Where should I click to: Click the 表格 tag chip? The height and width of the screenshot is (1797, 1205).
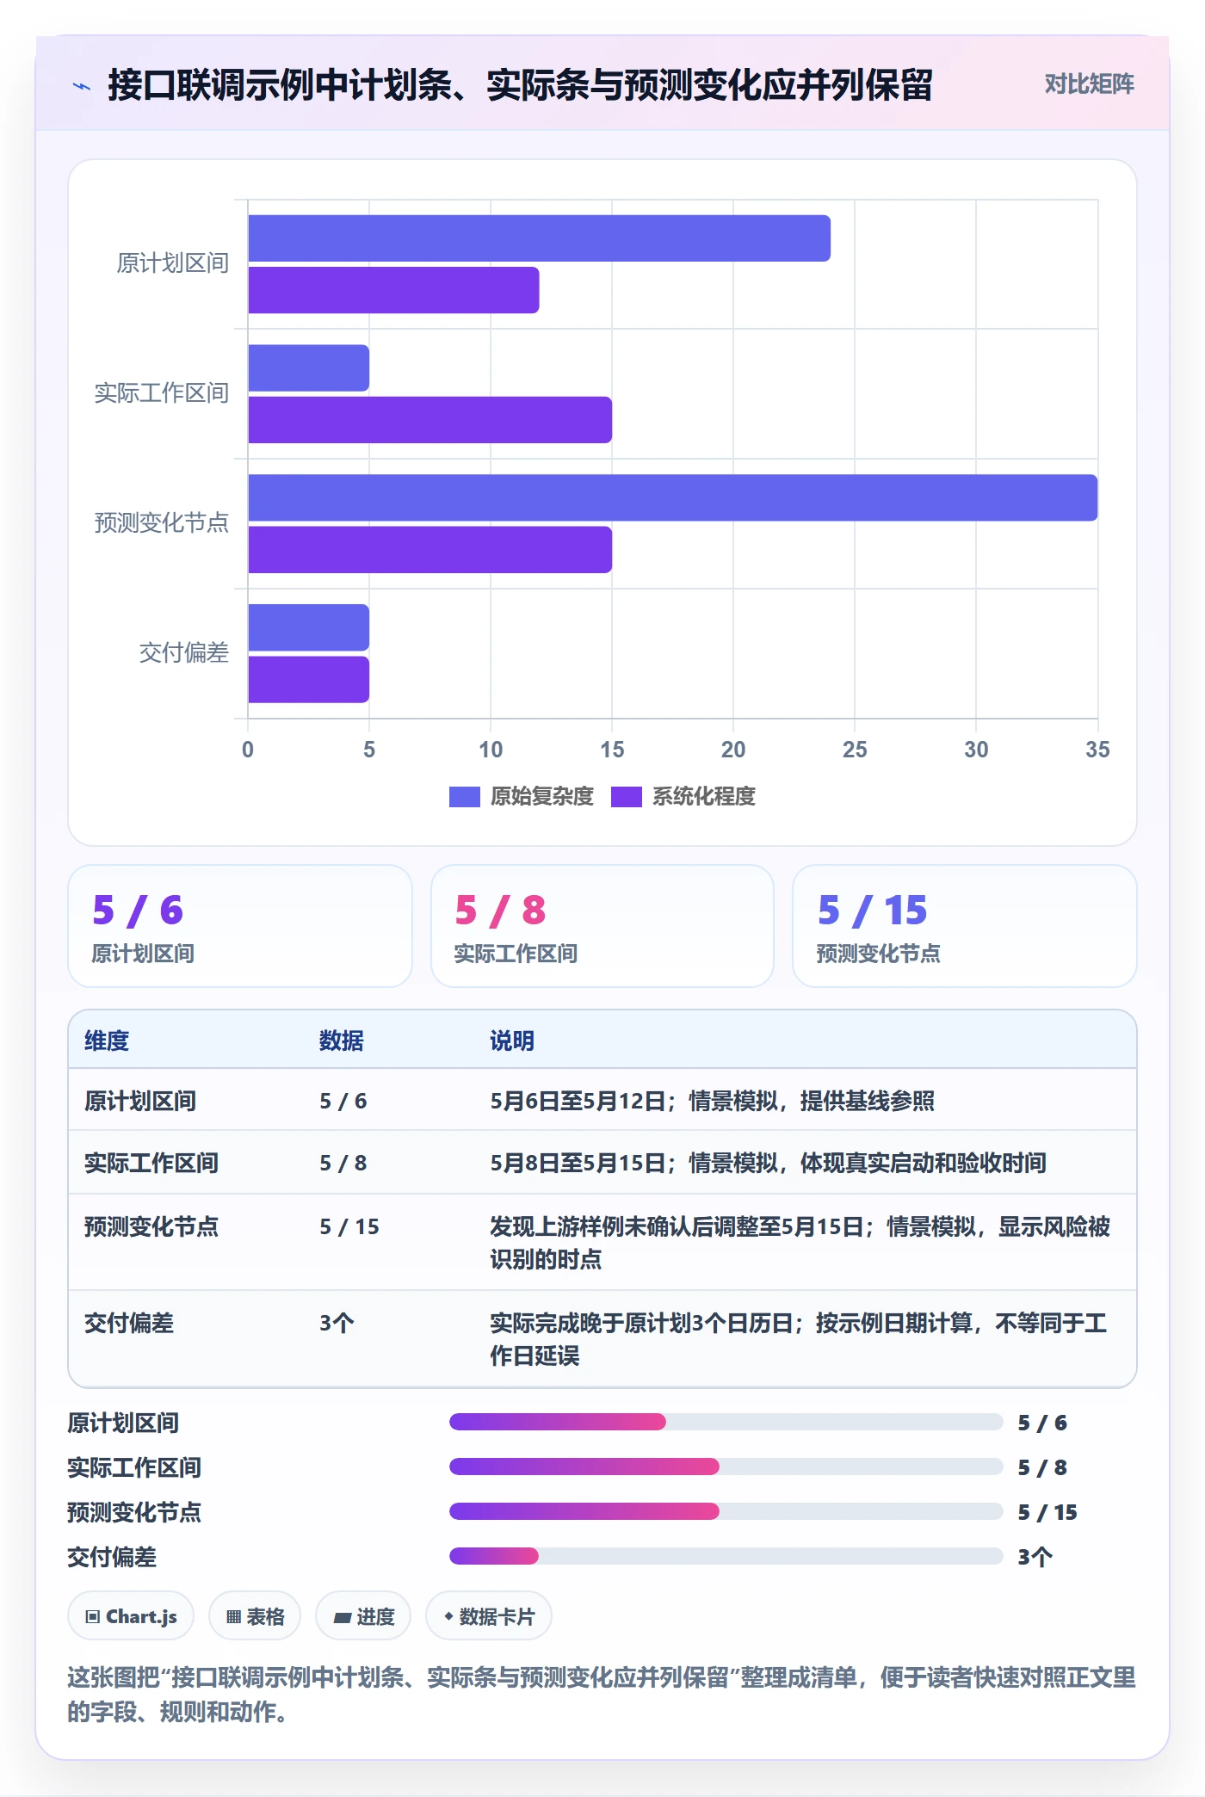(255, 1616)
